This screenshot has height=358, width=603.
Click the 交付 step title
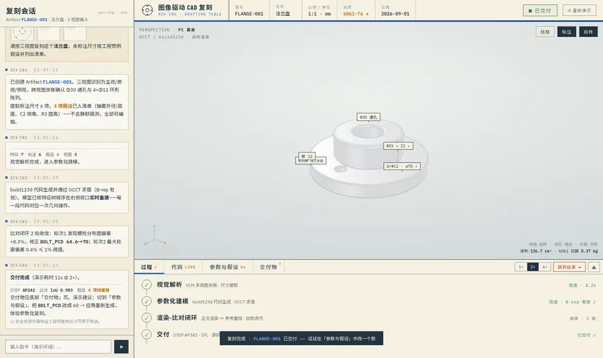tap(163, 334)
